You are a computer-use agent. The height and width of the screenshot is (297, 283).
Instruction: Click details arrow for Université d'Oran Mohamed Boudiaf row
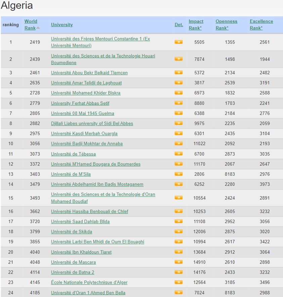[x=178, y=198]
